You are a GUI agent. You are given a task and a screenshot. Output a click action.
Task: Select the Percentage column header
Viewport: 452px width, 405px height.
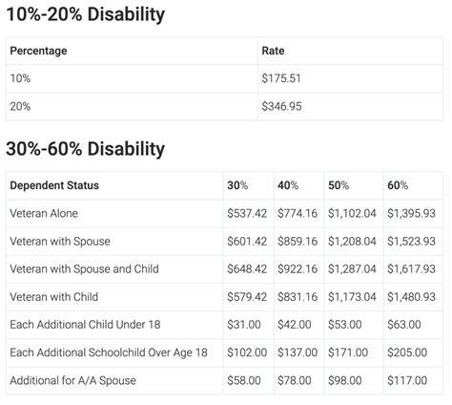pyautogui.click(x=38, y=51)
